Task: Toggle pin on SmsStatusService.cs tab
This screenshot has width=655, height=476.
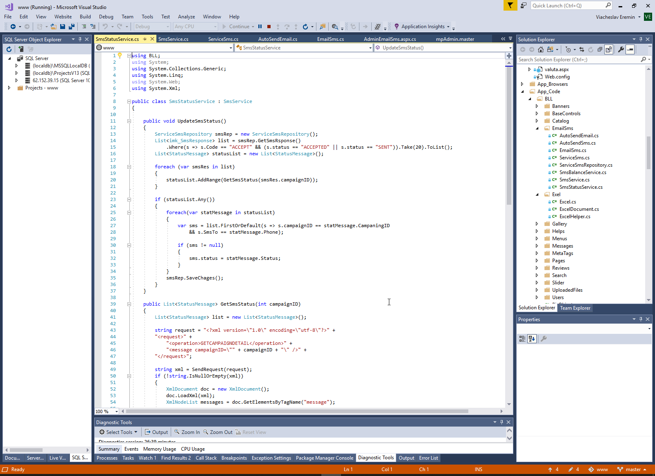Action: click(145, 39)
